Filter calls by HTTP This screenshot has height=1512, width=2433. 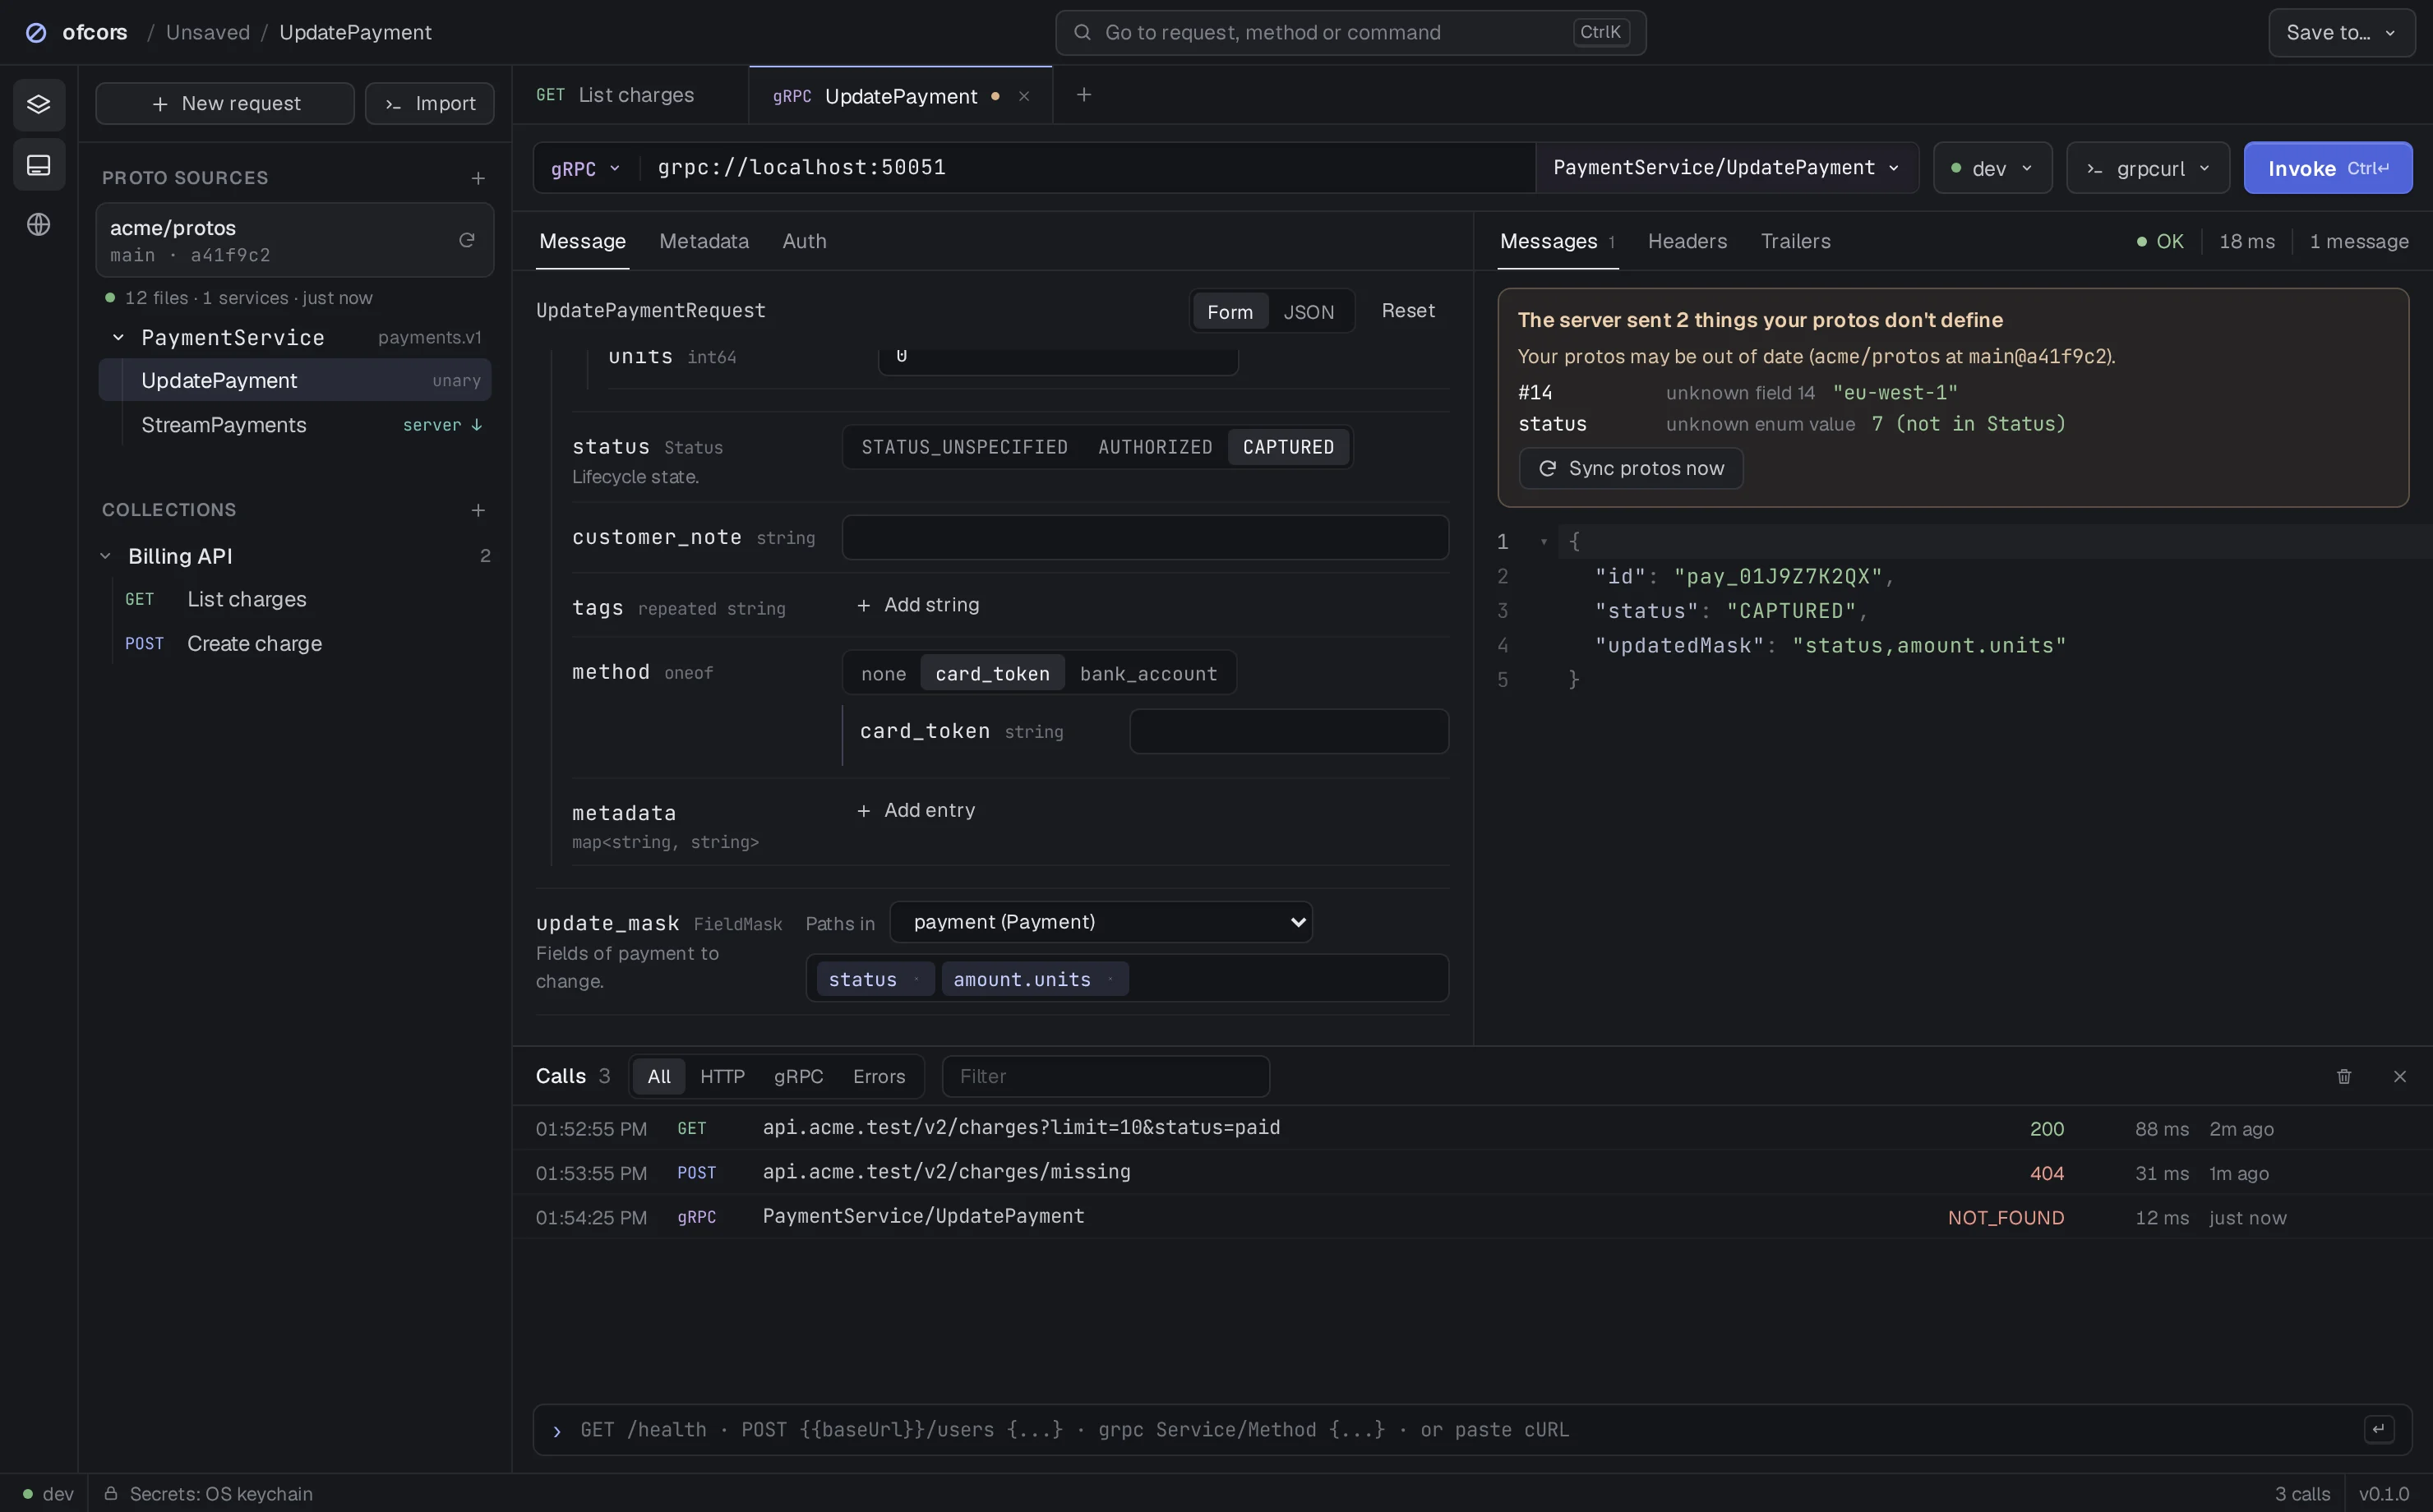coord(722,1077)
